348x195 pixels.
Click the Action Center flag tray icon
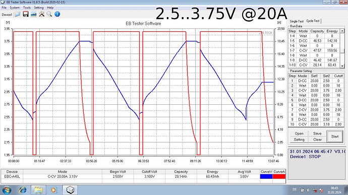point(321,190)
